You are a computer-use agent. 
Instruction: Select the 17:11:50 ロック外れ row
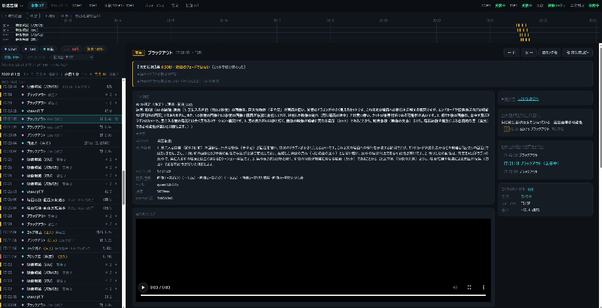coord(61,248)
